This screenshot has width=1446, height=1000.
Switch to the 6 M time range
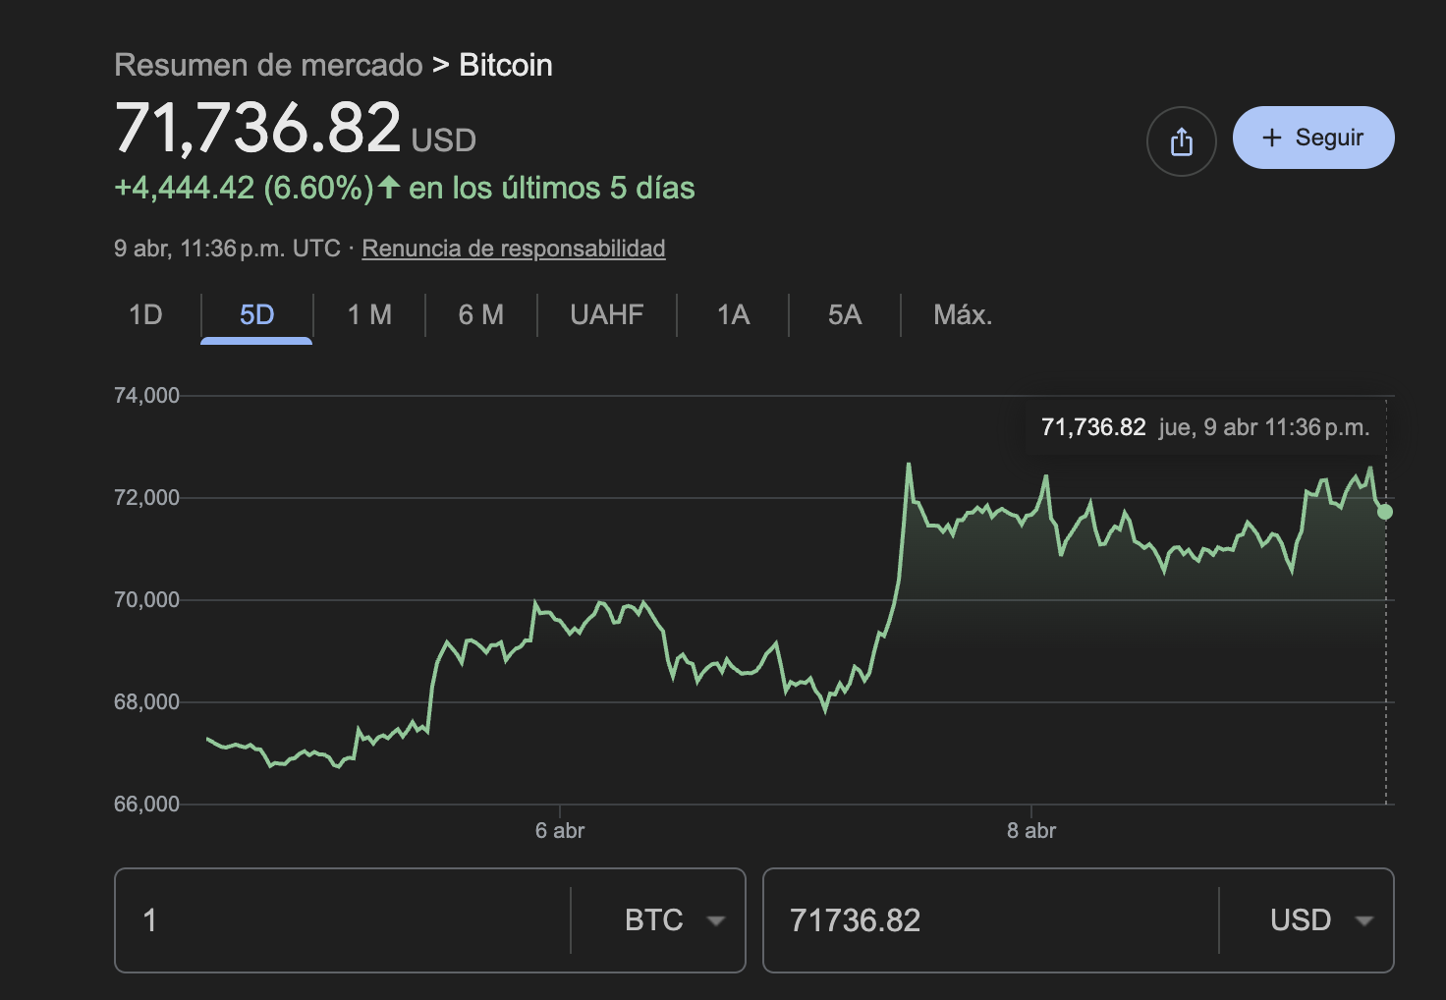[x=480, y=314]
